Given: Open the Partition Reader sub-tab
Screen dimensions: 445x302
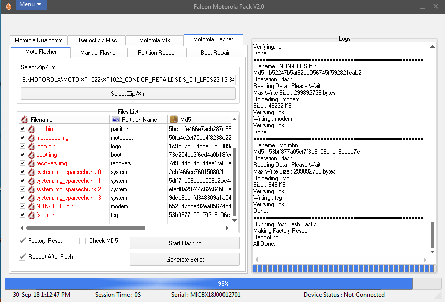Looking at the screenshot, I should click(157, 53).
